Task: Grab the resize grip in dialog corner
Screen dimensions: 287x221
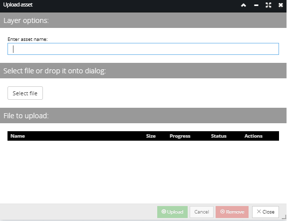Action: [x=284, y=218]
